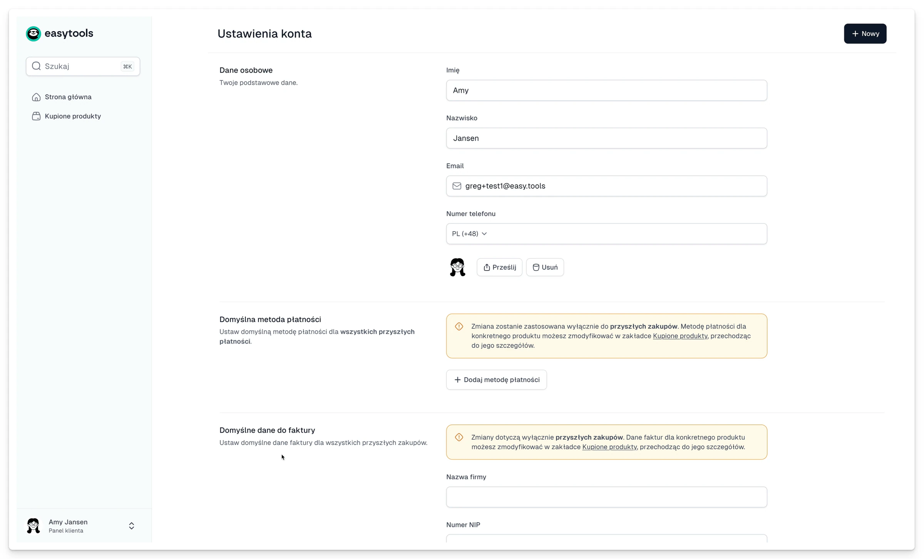
Task: Click the search magnifier icon
Action: click(36, 66)
